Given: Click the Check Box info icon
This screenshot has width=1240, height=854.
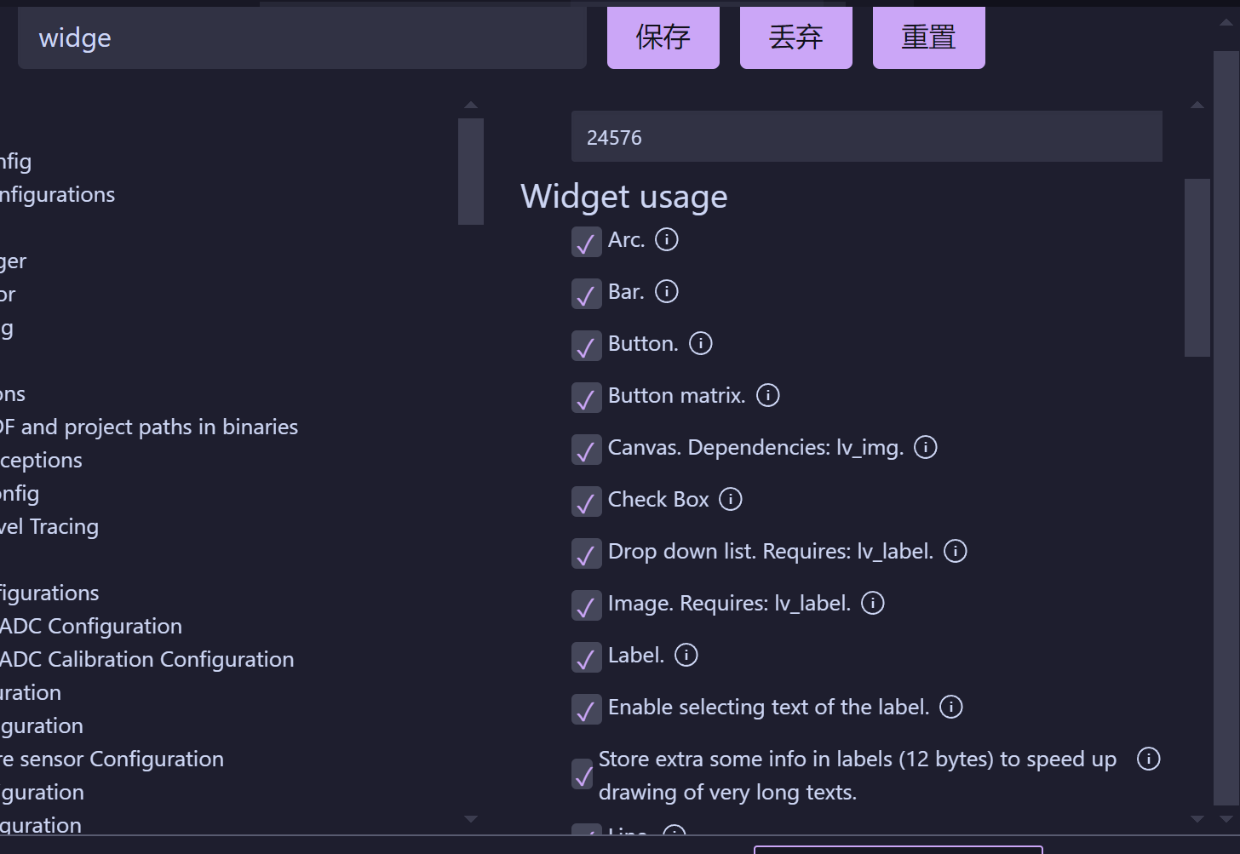Looking at the screenshot, I should (731, 500).
